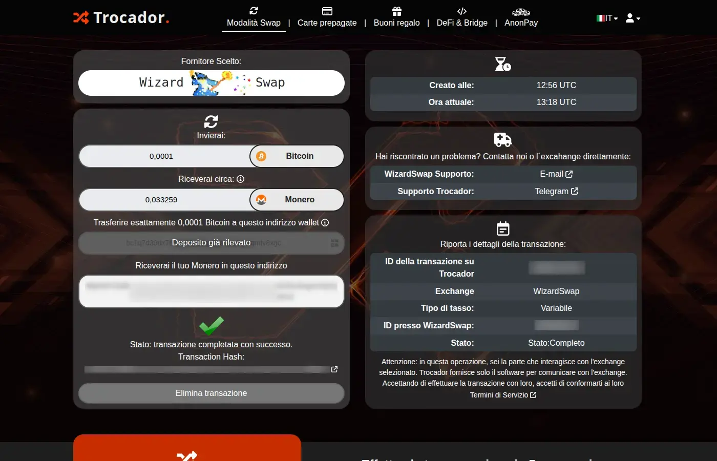This screenshot has width=717, height=461.
Task: Click the gift icon above Buoni regalo
Action: 396,11
